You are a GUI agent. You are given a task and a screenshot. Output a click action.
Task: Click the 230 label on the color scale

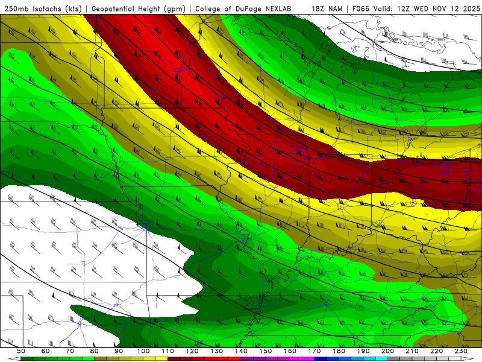pyautogui.click(x=461, y=351)
